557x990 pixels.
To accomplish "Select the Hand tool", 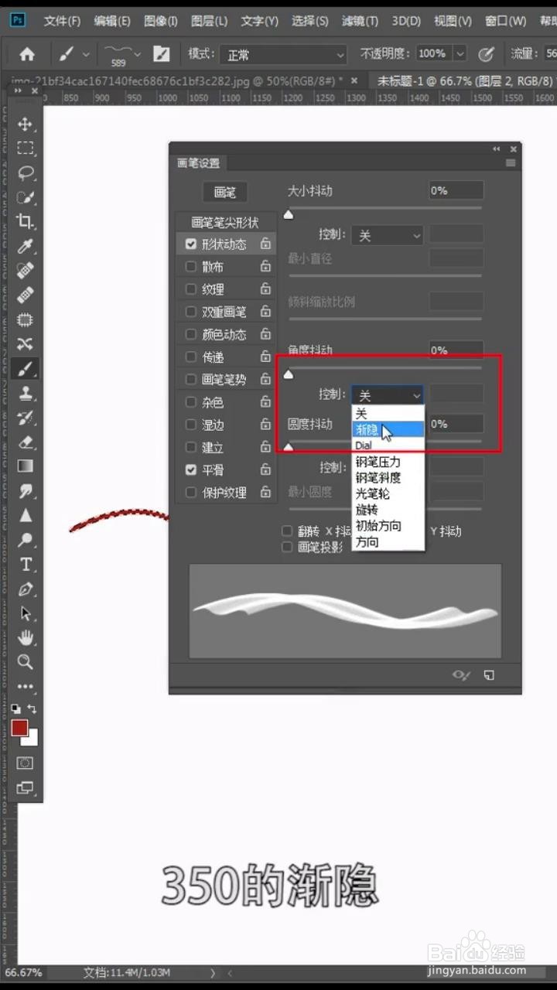I will coord(26,637).
